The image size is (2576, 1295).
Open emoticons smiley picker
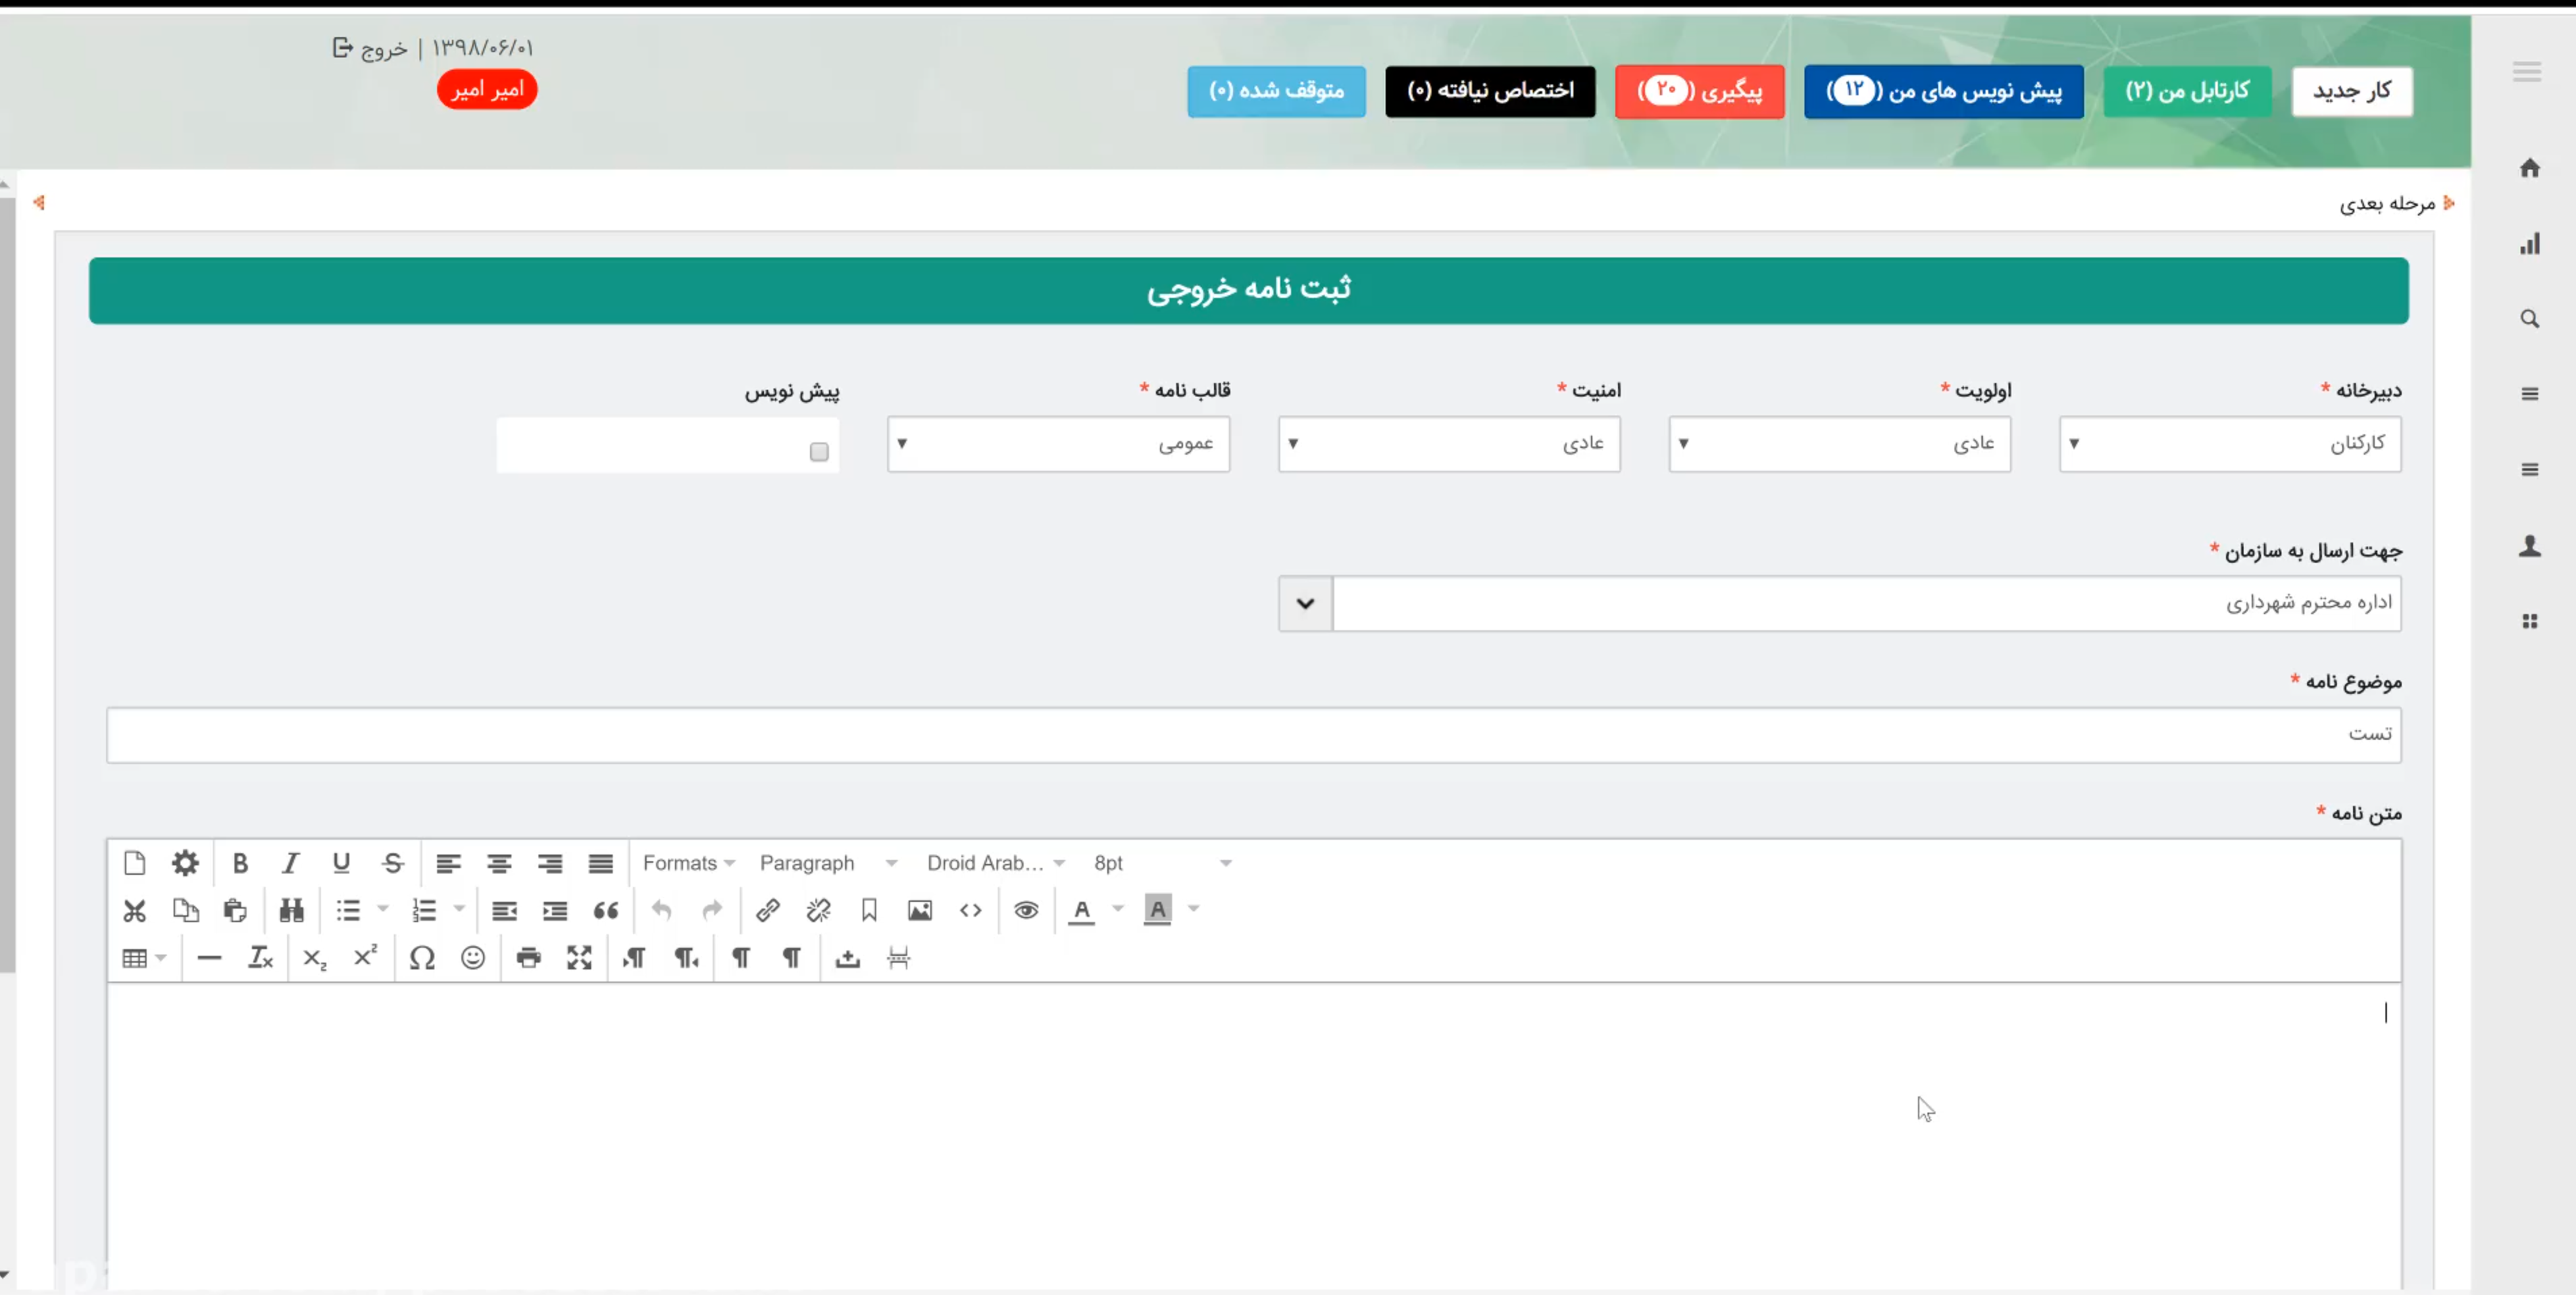[x=473, y=958]
